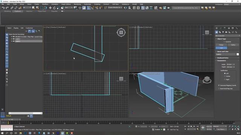Toggle the Angle Snap button
Screen dimensions: 241x135
(x=93, y=8)
